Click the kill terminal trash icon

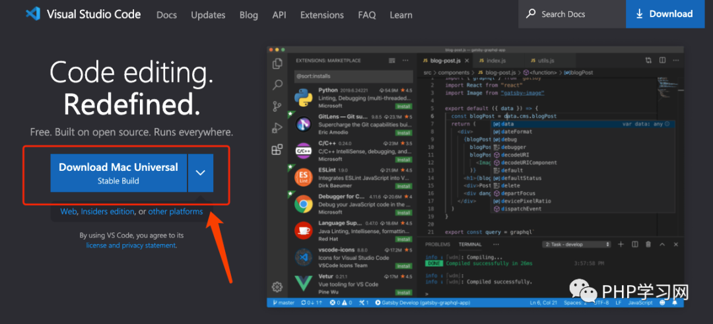pyautogui.click(x=648, y=244)
